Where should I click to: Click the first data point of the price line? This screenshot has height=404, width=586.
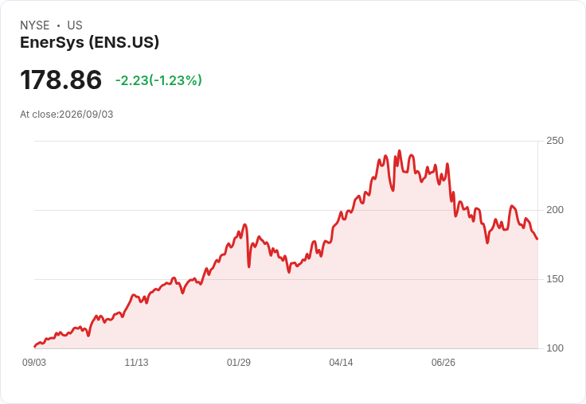coord(35,347)
